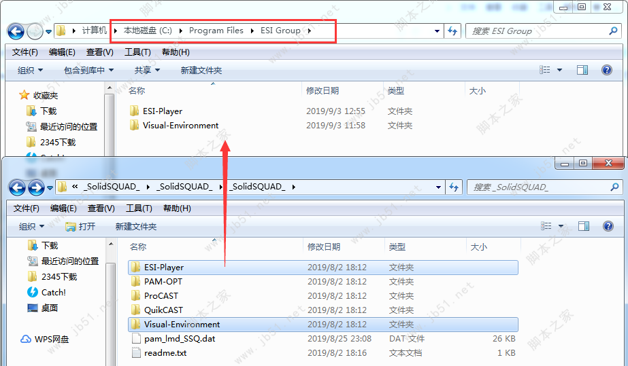Click Forward arrow in _SolidSQUAD_ window
This screenshot has height=366, width=628.
(36, 187)
